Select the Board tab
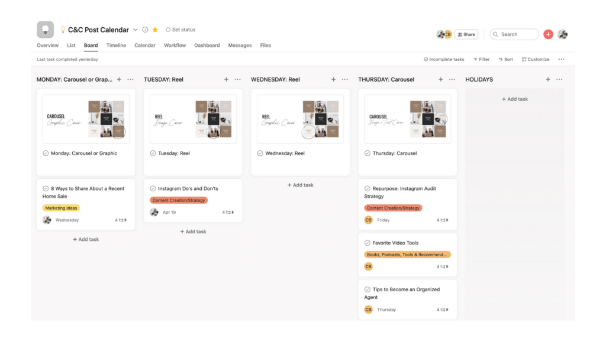 (91, 45)
